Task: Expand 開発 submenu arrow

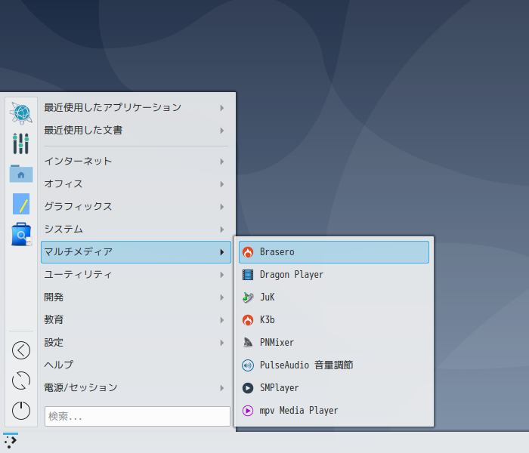Action: (222, 297)
